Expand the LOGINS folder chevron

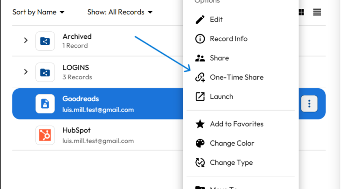pos(26,72)
